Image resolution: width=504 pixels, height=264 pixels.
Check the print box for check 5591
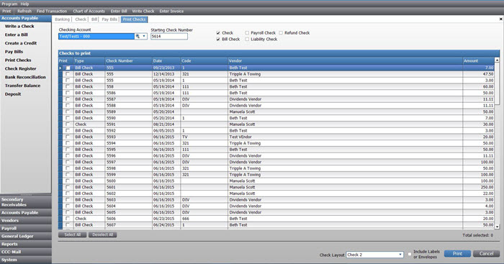coord(68,124)
